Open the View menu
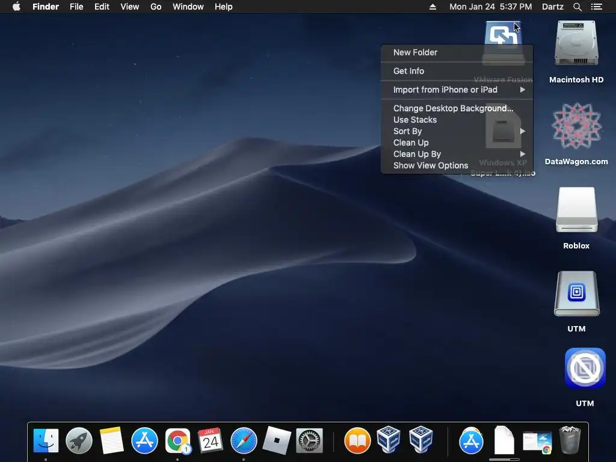The width and height of the screenshot is (616, 462). pos(130,7)
